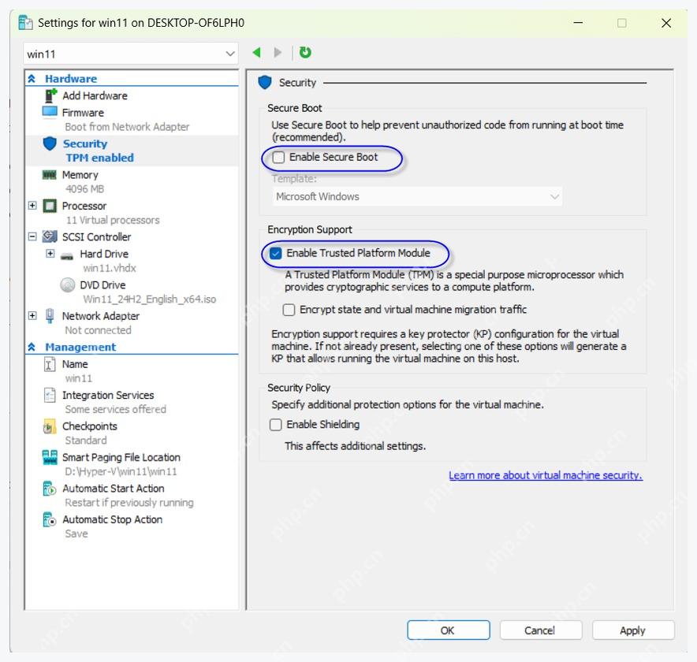
Task: Minimize the settings window
Action: pos(578,23)
